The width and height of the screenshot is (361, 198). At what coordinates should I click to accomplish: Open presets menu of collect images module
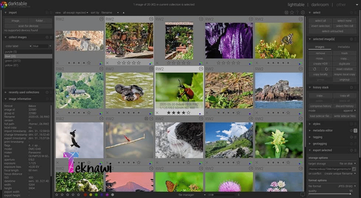click(x=51, y=37)
